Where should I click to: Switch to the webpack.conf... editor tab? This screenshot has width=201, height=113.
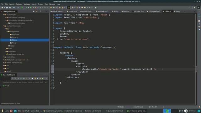coord(102,11)
